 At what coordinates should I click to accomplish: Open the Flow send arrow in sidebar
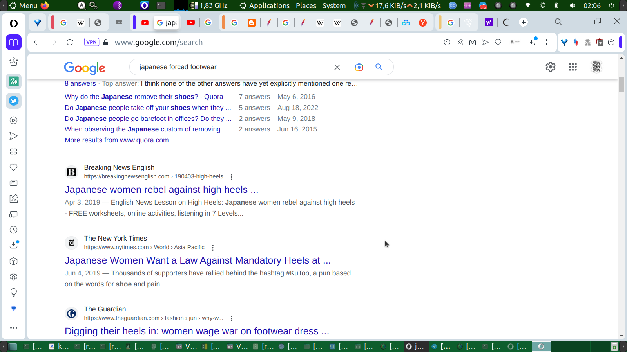click(x=14, y=136)
